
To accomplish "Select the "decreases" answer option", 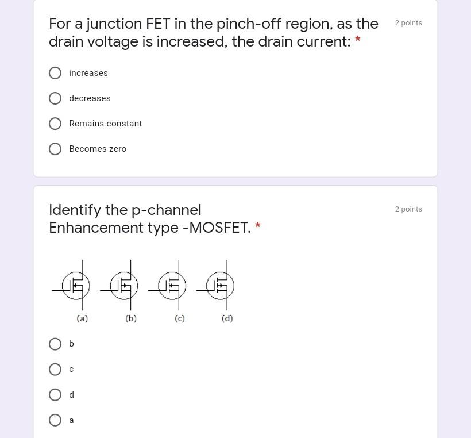I will [x=55, y=98].
